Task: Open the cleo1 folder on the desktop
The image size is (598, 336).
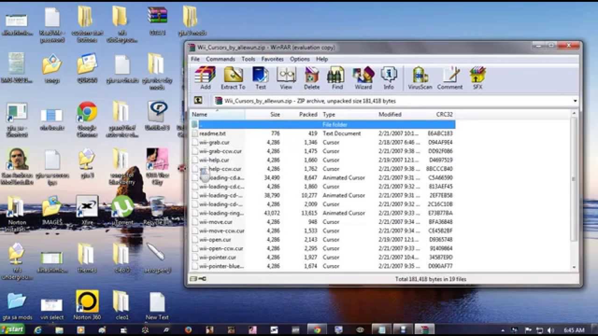Action: 122,306
